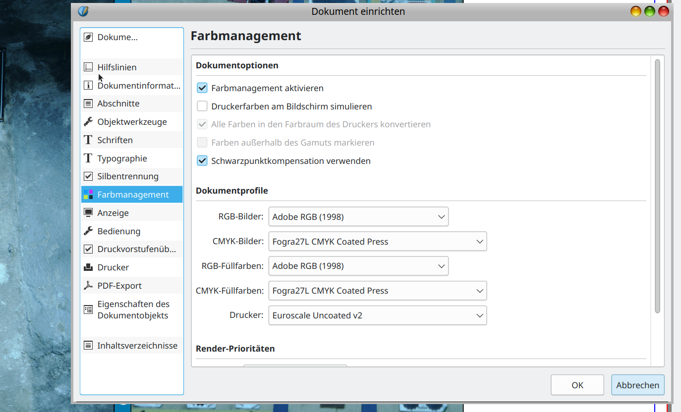Click the Abbrechen button
Screen dimensions: 681x412
pyautogui.click(x=637, y=385)
